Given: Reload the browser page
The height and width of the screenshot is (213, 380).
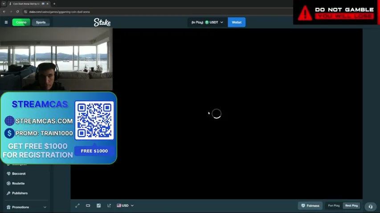Looking at the screenshot, I should pos(18,12).
